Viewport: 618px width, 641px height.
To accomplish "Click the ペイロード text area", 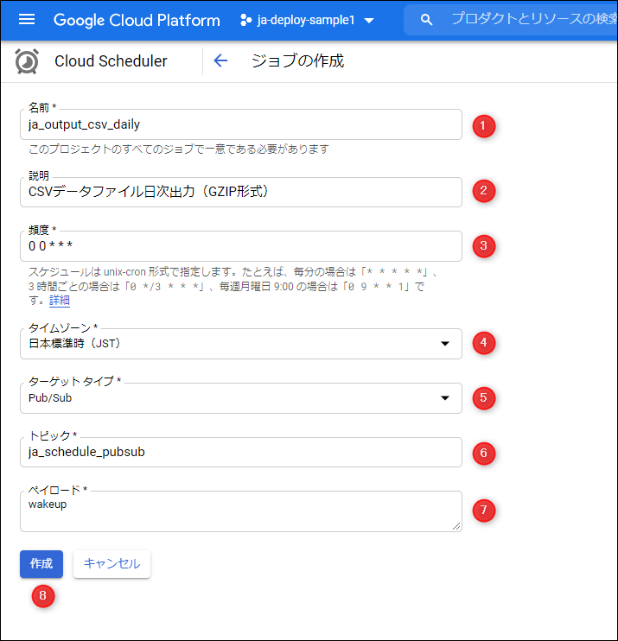I will click(x=240, y=511).
